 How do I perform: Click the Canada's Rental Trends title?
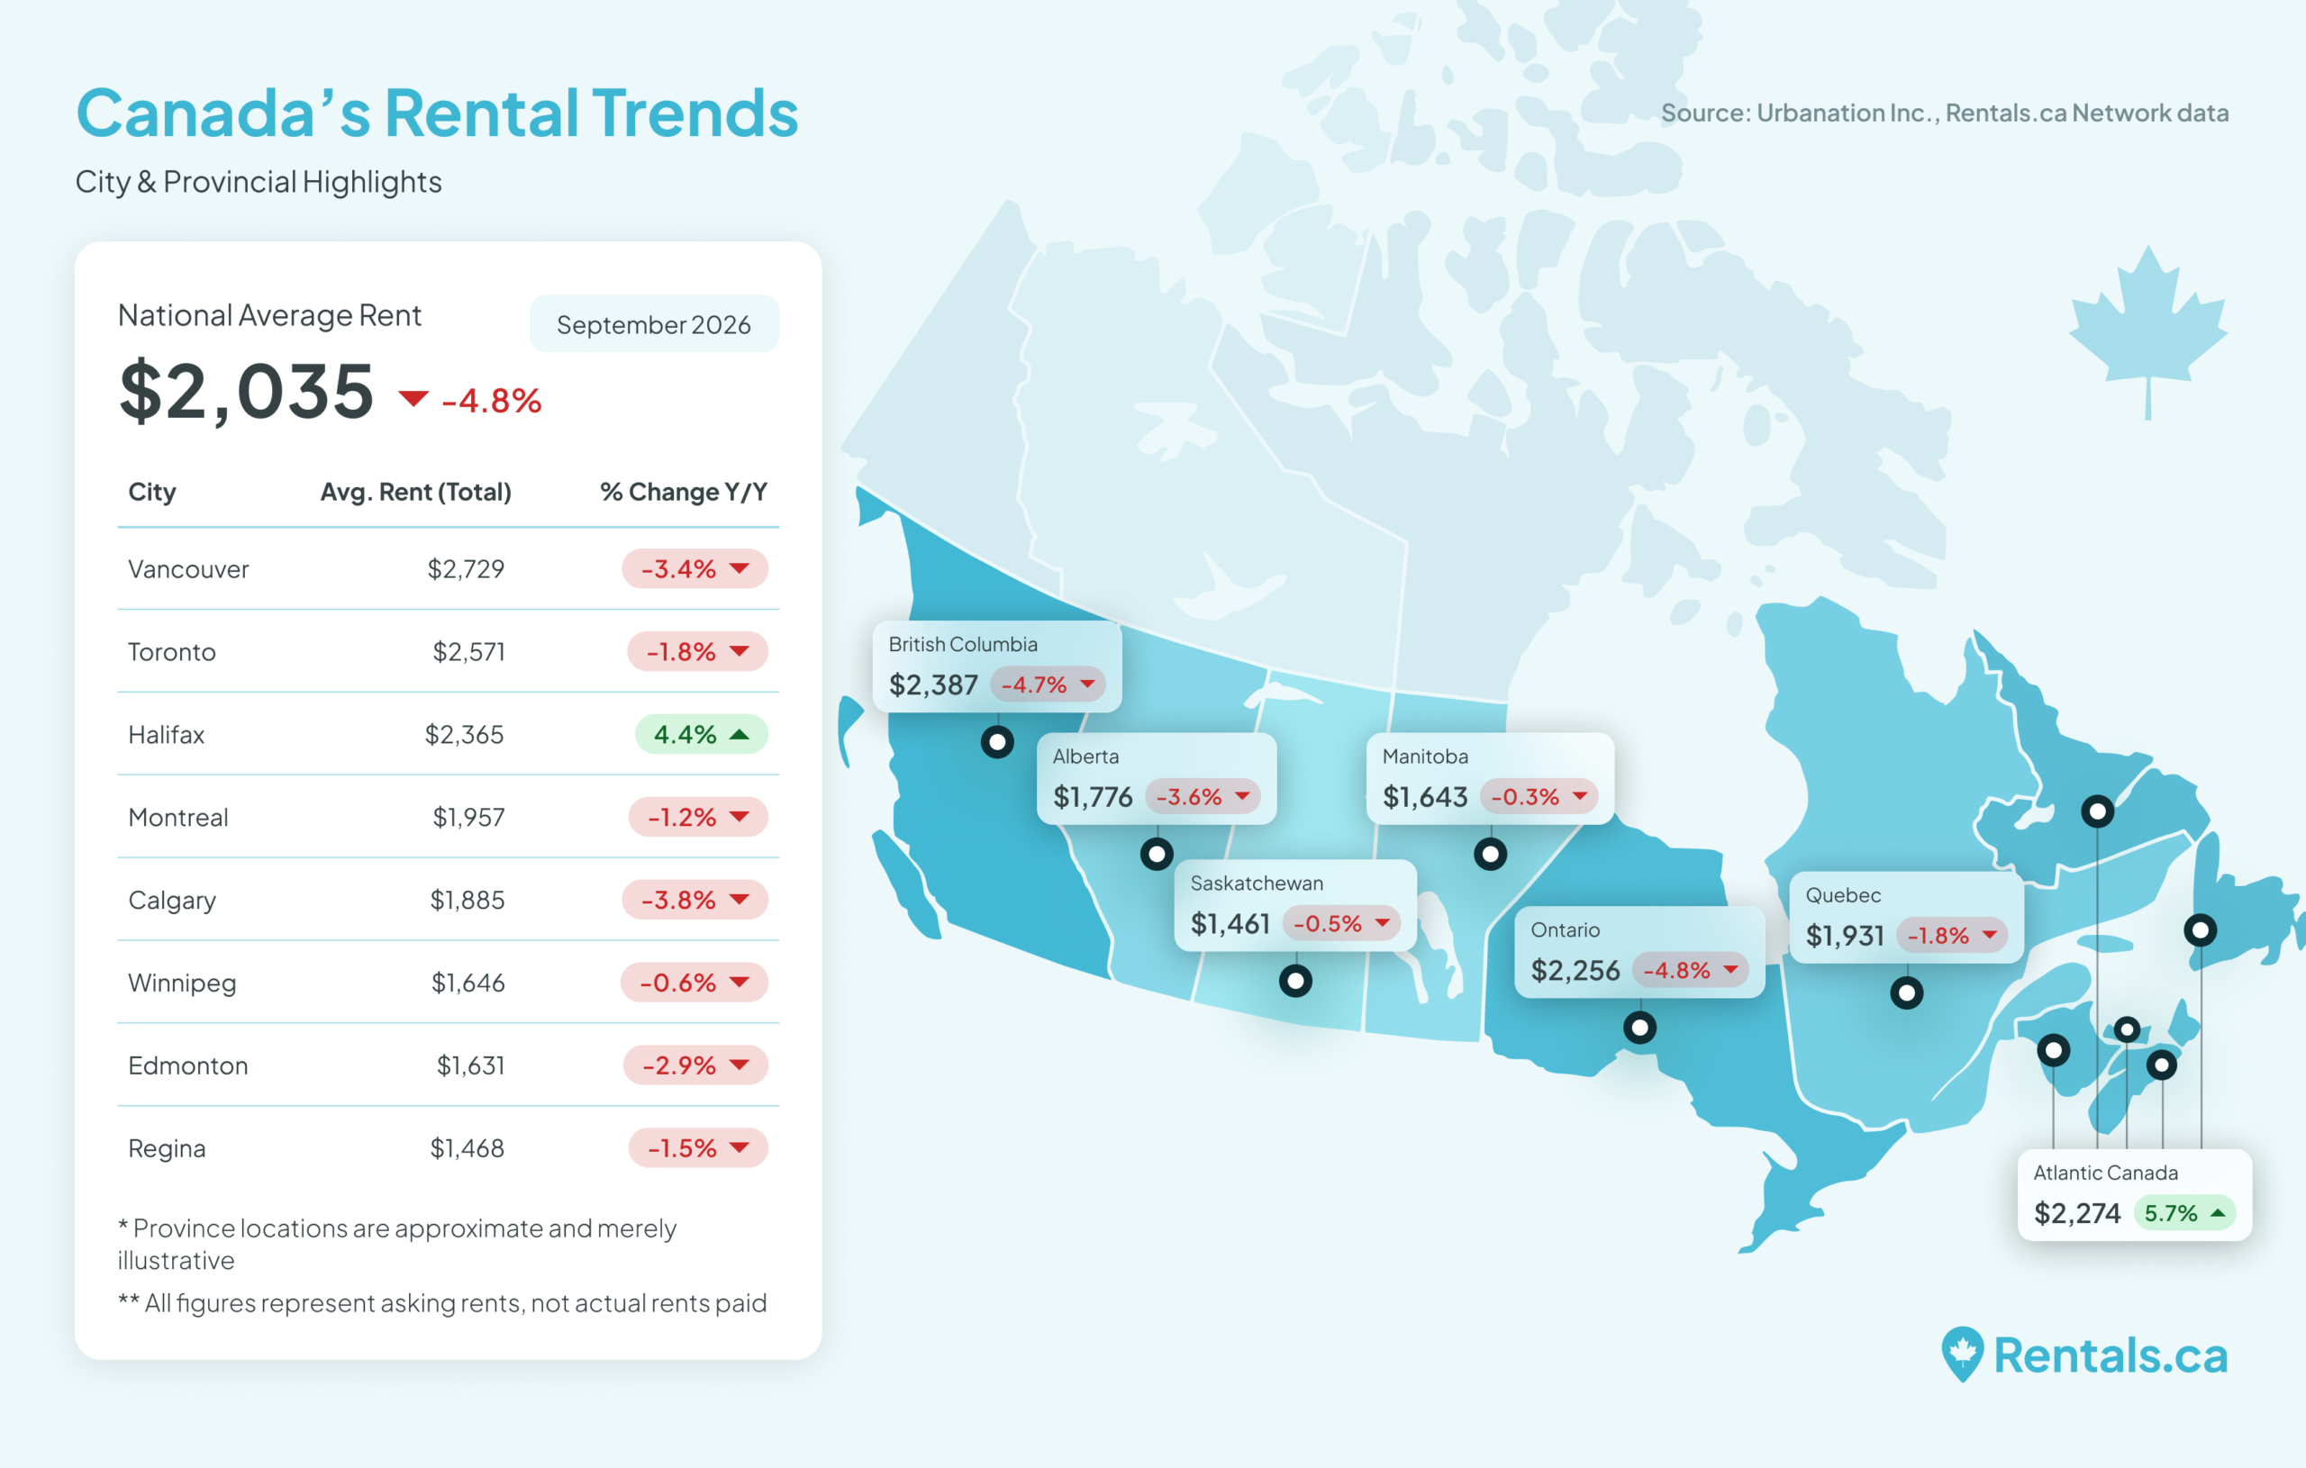tap(437, 113)
